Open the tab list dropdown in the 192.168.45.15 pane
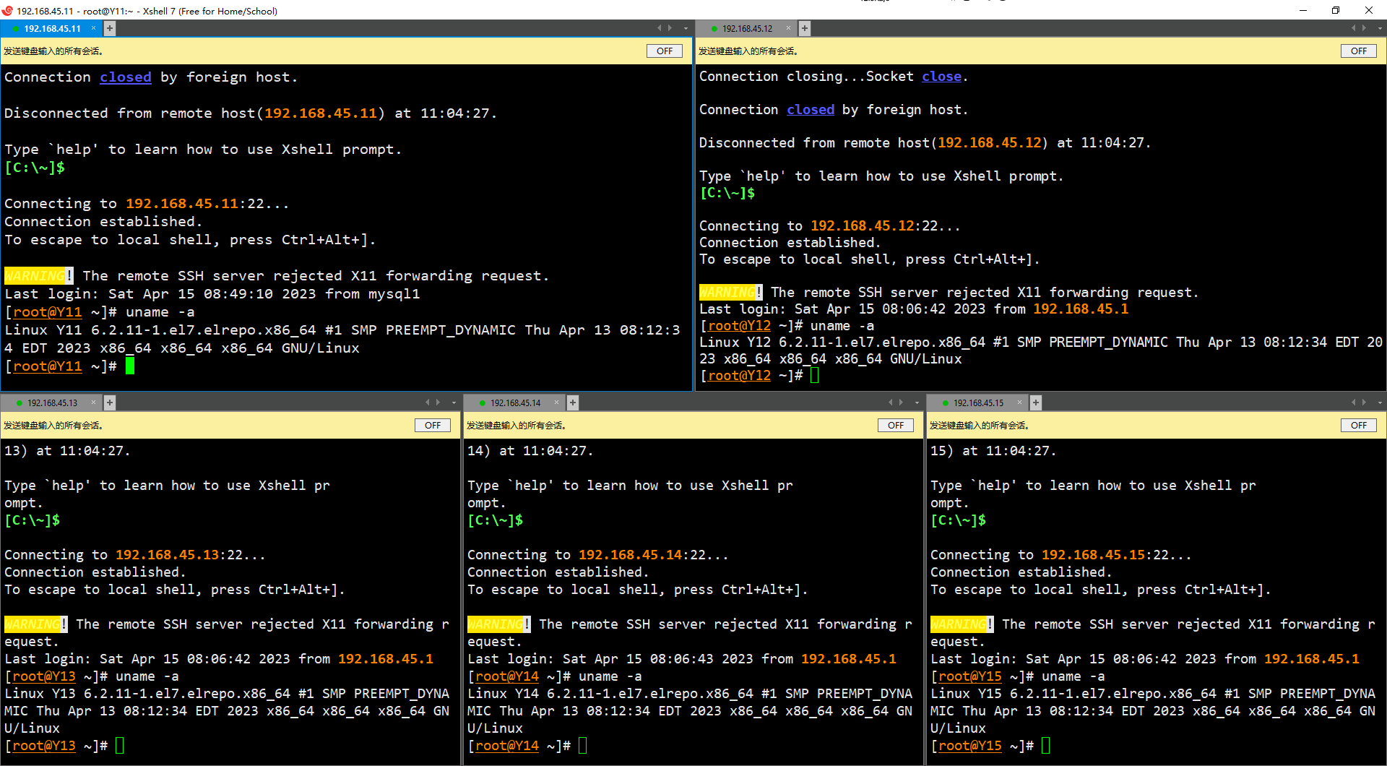 (x=1380, y=403)
